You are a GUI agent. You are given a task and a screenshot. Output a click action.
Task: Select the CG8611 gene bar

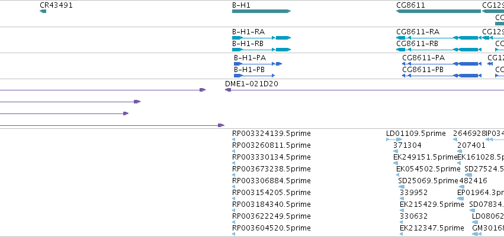438,11
